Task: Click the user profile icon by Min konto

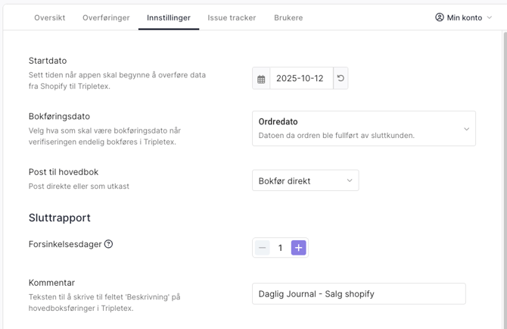Action: point(440,17)
